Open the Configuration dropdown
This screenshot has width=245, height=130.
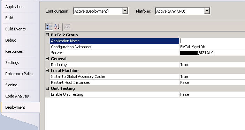click(125, 11)
